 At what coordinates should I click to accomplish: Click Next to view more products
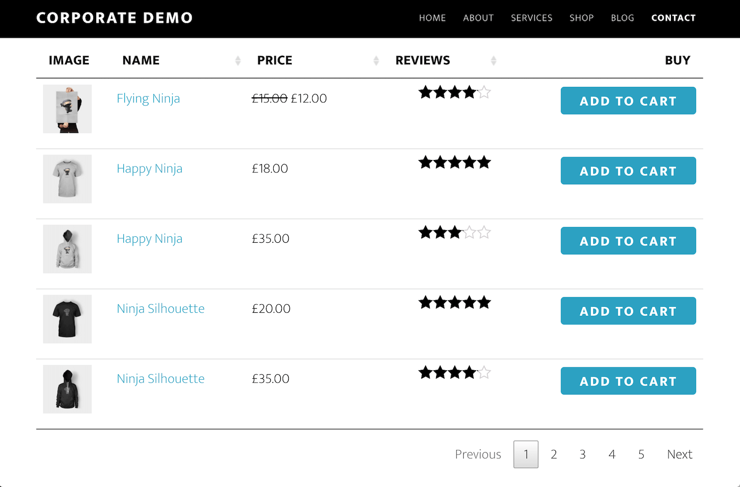click(679, 454)
